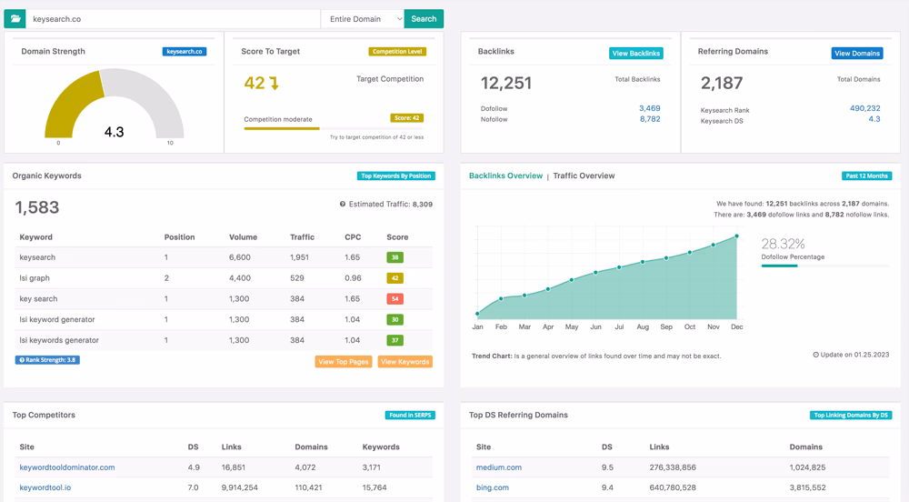Open the keywordtooldominator.com competitor link
909x502 pixels.
(x=67, y=467)
